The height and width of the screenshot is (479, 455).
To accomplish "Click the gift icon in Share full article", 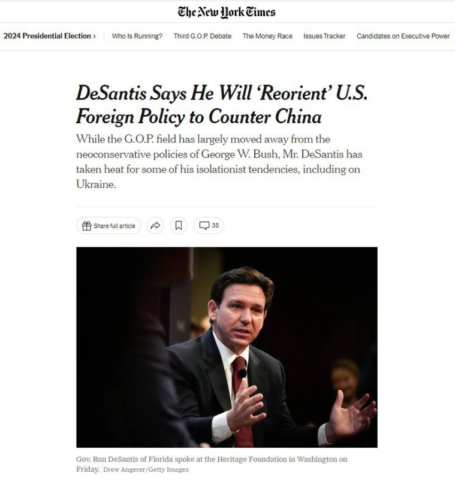I will click(86, 226).
